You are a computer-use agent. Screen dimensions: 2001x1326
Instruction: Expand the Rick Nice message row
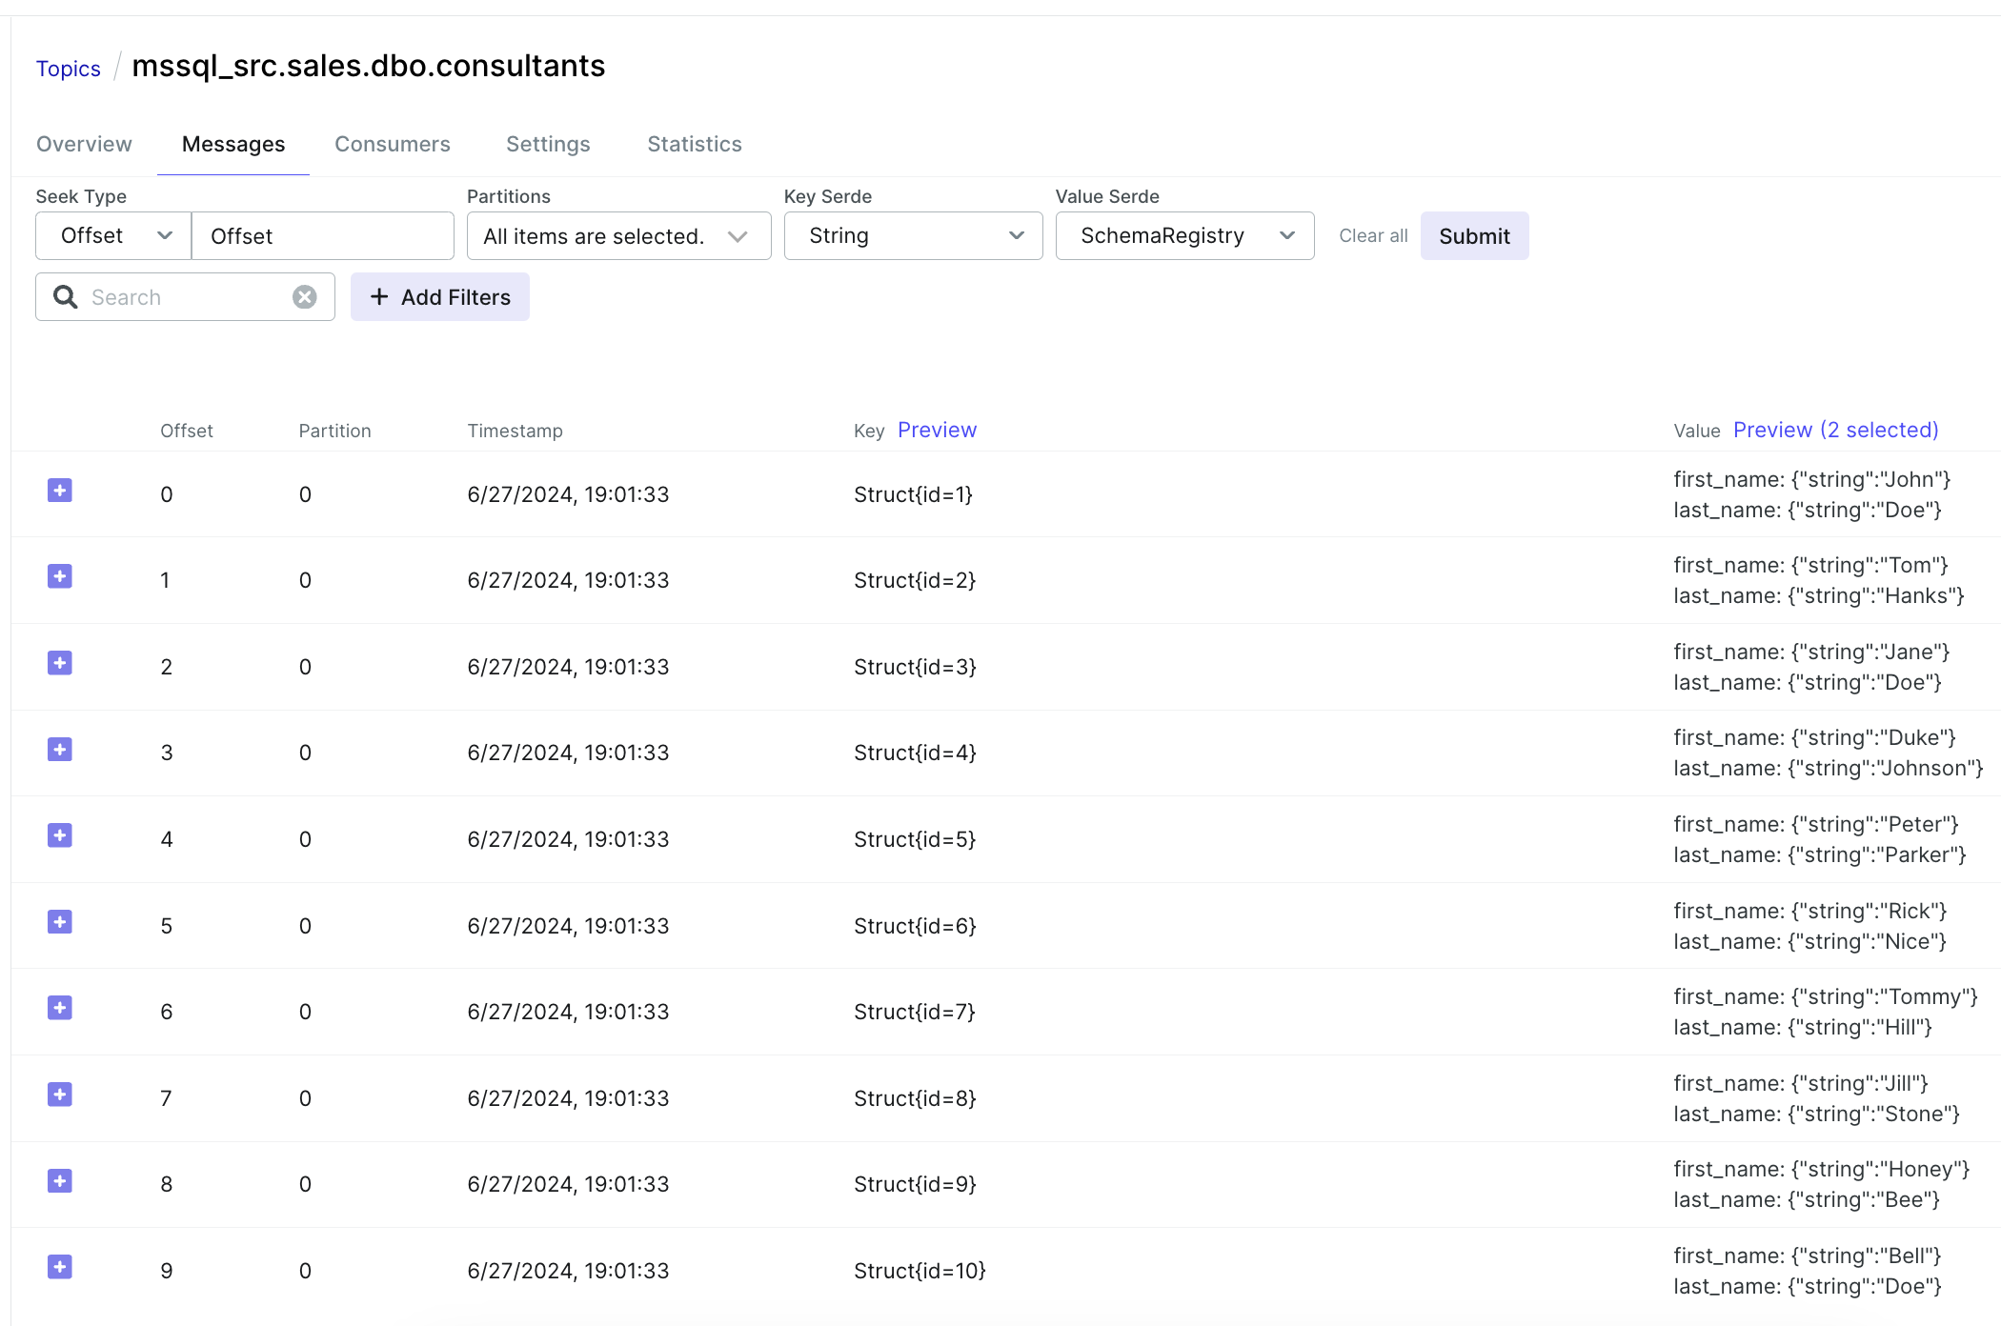[60, 923]
